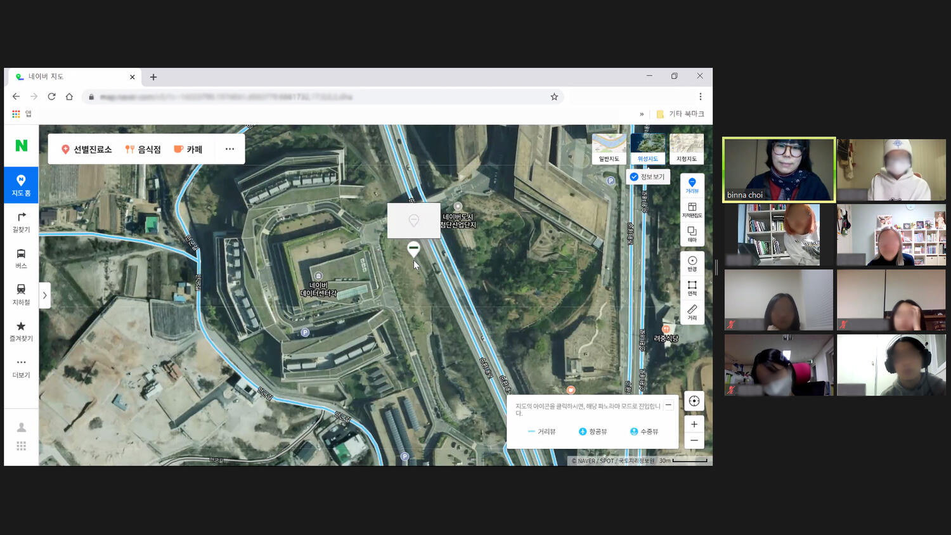Open the browser home page

pyautogui.click(x=69, y=96)
